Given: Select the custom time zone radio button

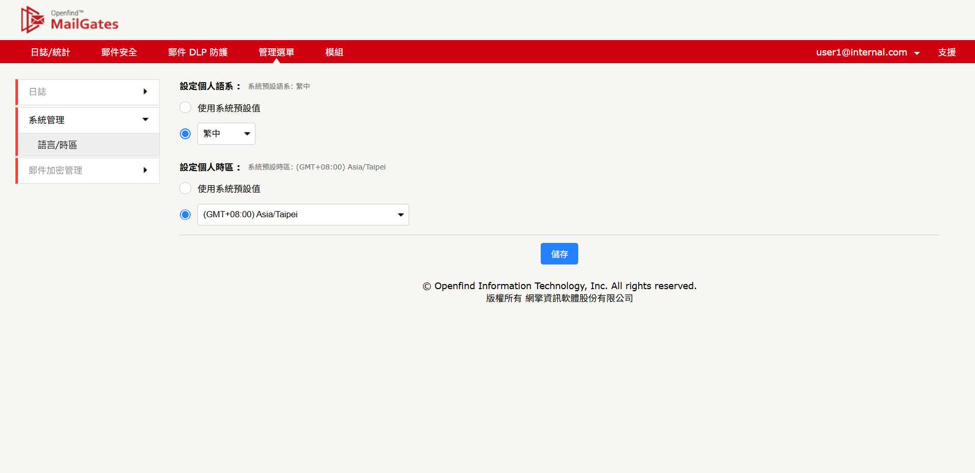Looking at the screenshot, I should tap(186, 215).
